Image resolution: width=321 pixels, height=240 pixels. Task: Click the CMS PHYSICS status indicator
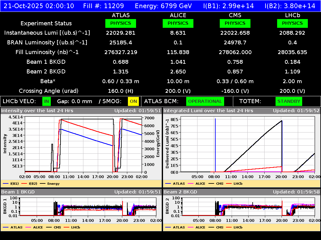point(235,23)
